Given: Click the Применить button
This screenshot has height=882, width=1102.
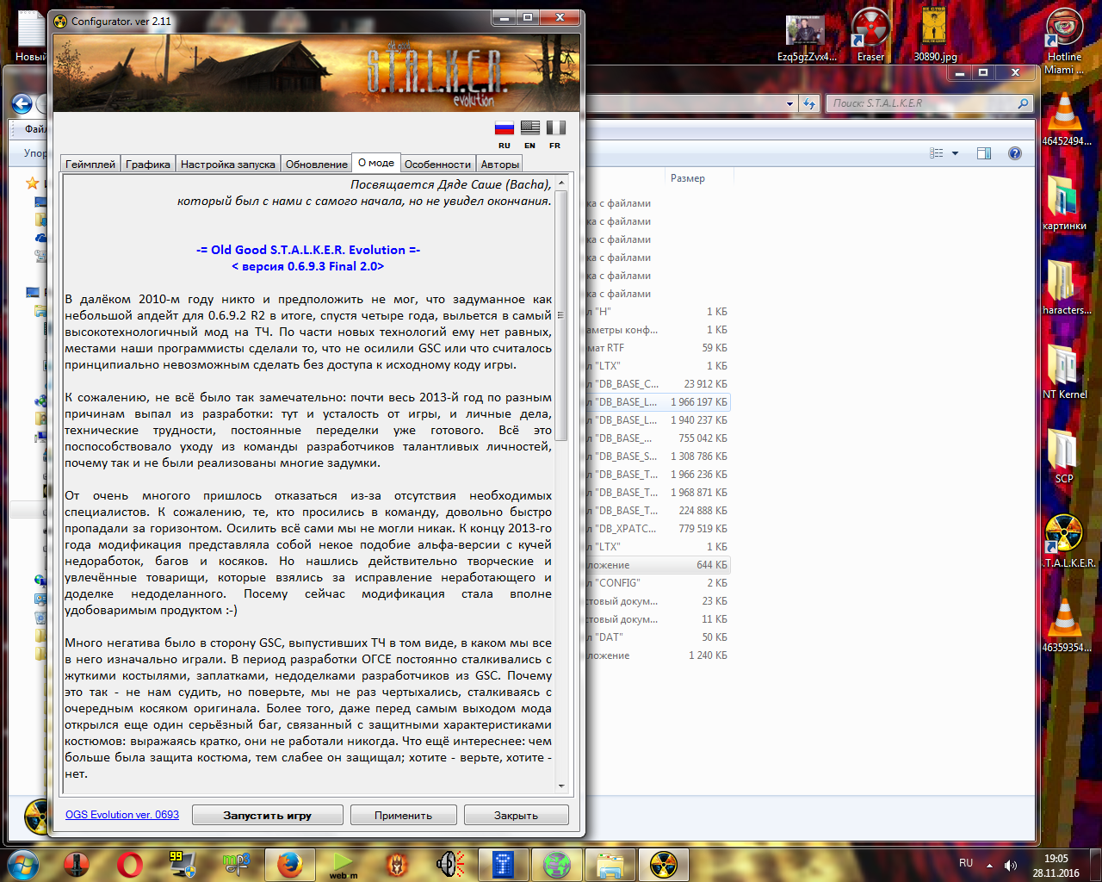Looking at the screenshot, I should pyautogui.click(x=403, y=815).
